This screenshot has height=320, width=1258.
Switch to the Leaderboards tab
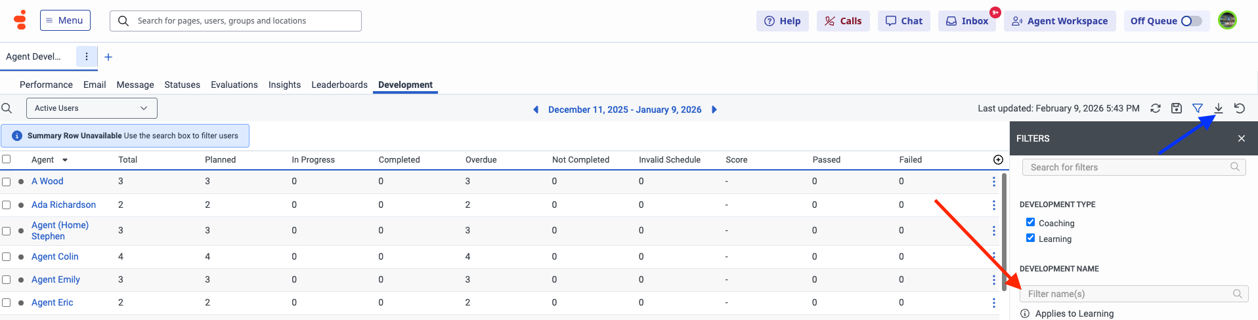tap(339, 85)
